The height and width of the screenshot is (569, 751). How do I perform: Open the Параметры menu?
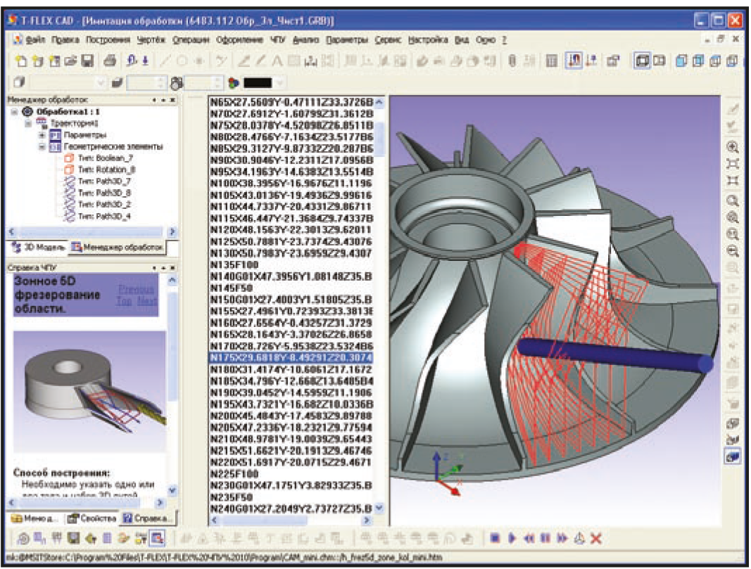347,40
